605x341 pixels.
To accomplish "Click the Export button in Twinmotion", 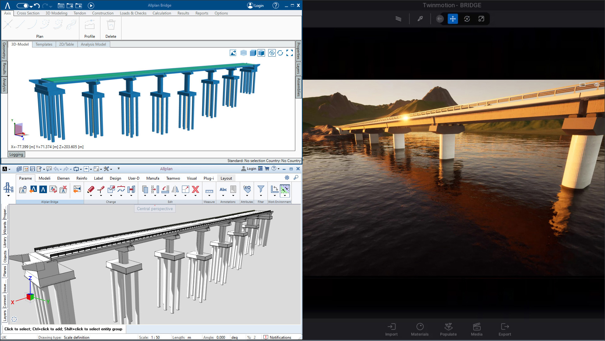I will click(x=505, y=329).
